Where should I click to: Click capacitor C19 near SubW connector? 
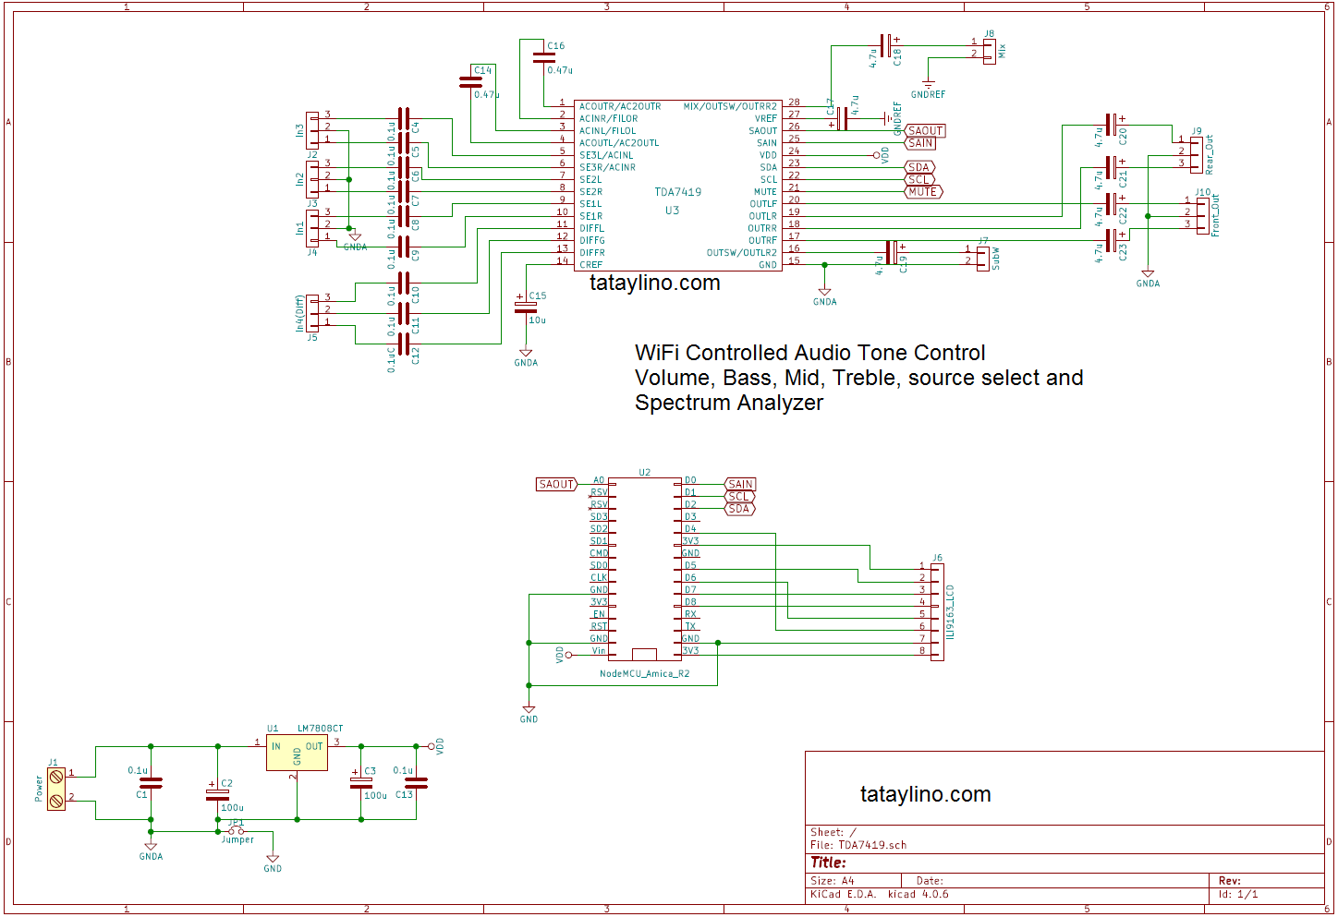pos(892,252)
